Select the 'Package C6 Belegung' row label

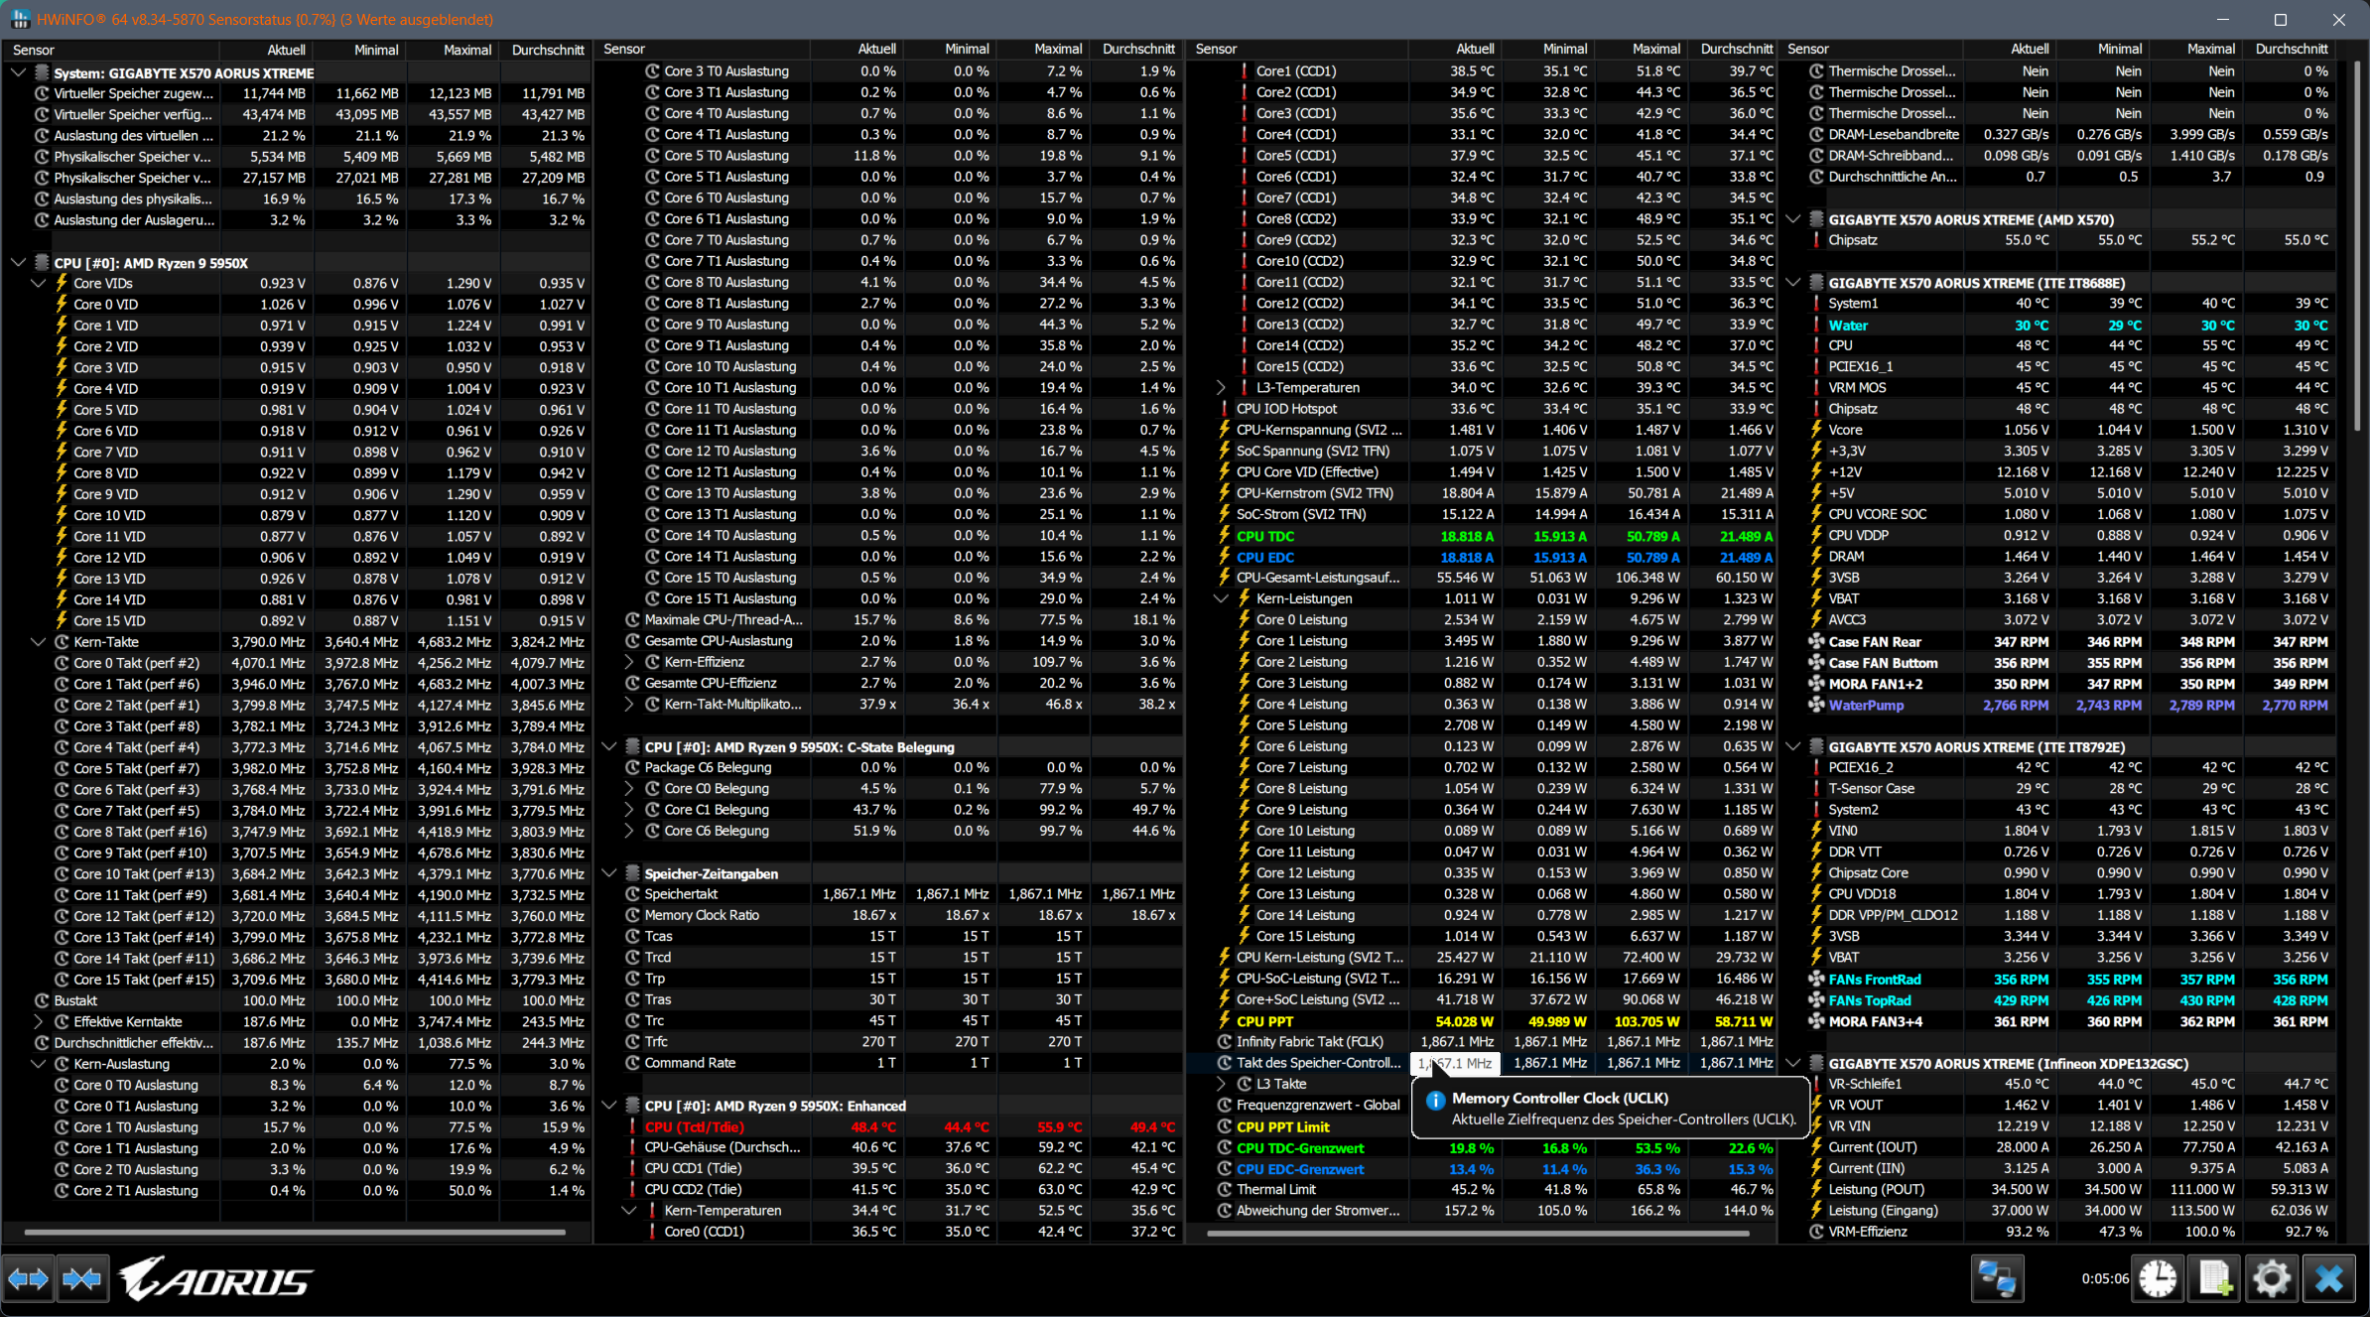(x=708, y=767)
